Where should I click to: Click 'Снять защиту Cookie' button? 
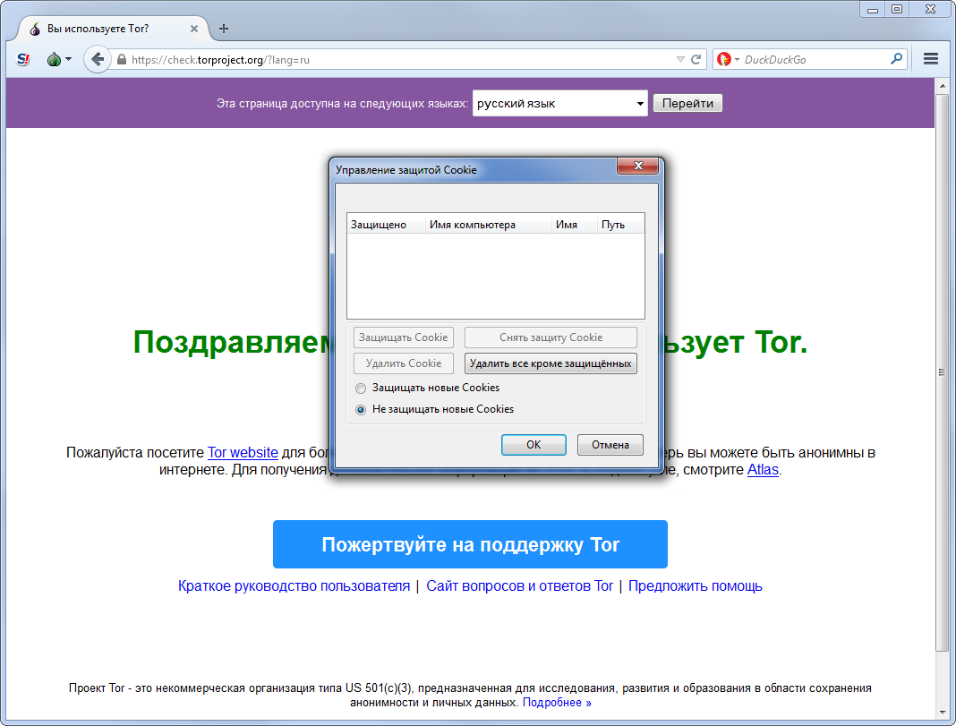551,337
